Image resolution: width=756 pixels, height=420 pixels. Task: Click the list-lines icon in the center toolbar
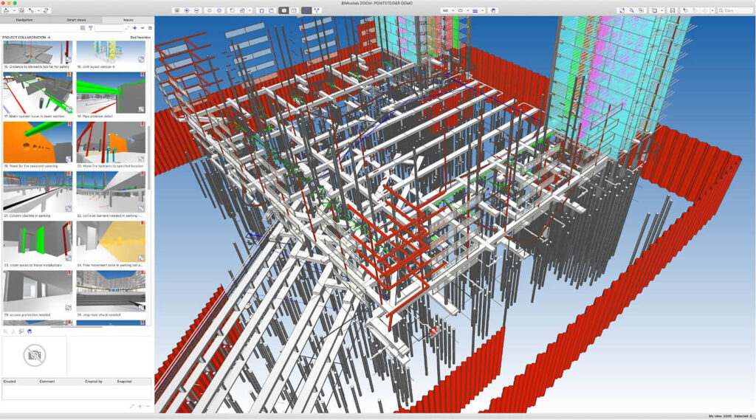pos(177,10)
